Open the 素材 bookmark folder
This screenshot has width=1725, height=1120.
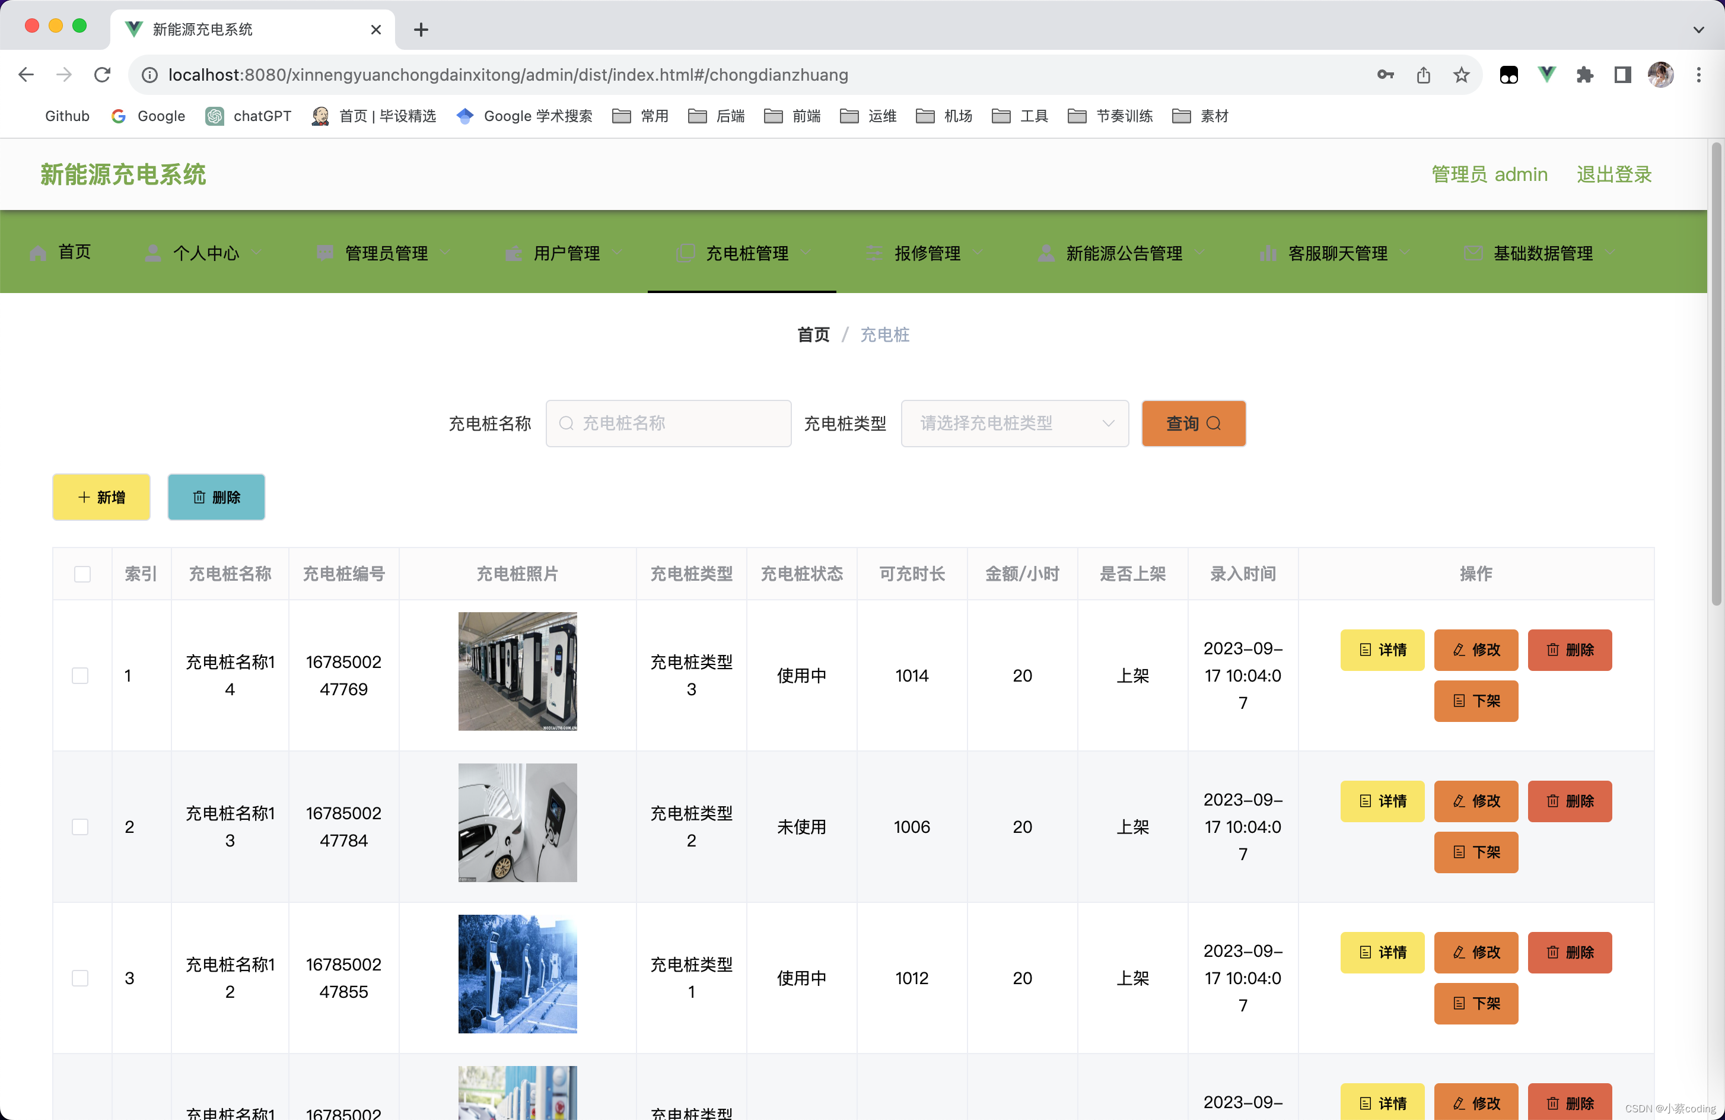point(1200,116)
